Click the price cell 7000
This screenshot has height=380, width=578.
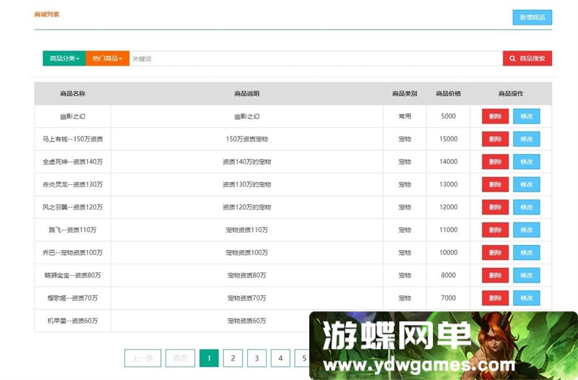point(448,298)
